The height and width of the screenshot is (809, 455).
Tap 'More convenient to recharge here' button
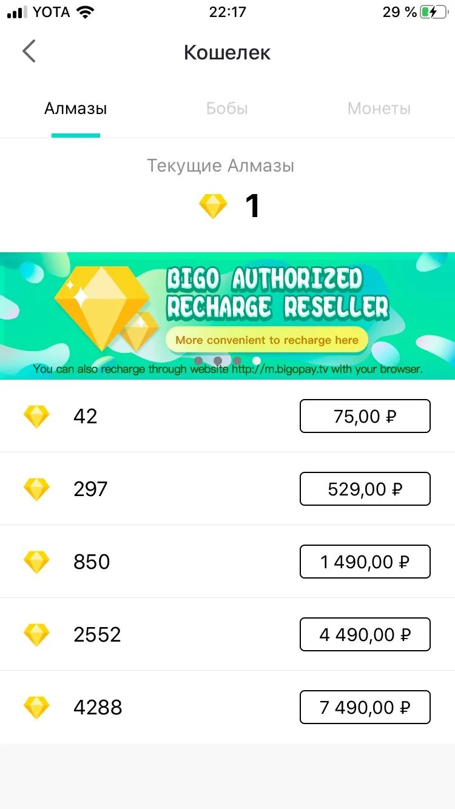(x=267, y=340)
